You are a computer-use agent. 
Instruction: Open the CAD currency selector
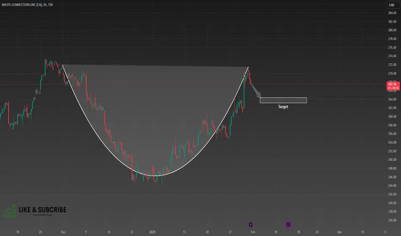tap(393, 5)
